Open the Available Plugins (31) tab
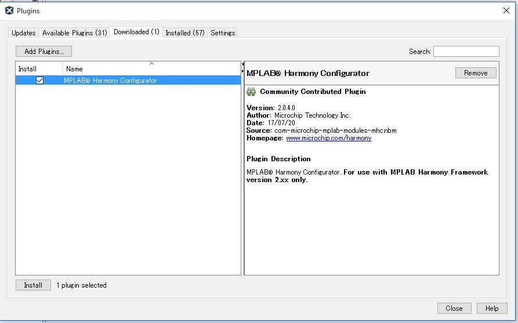The width and height of the screenshot is (518, 323). 75,32
